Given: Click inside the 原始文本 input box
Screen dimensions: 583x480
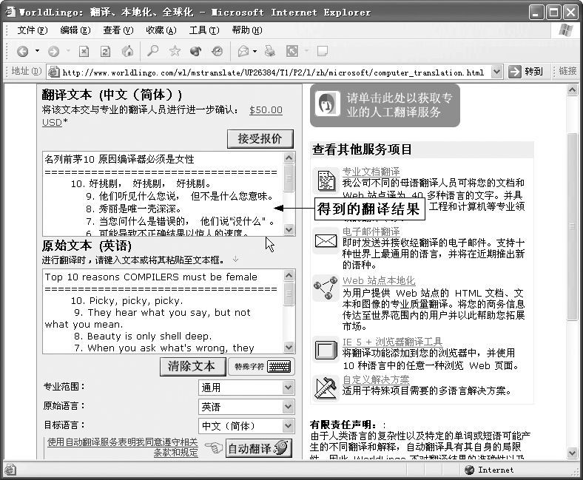Looking at the screenshot, I should [x=163, y=311].
